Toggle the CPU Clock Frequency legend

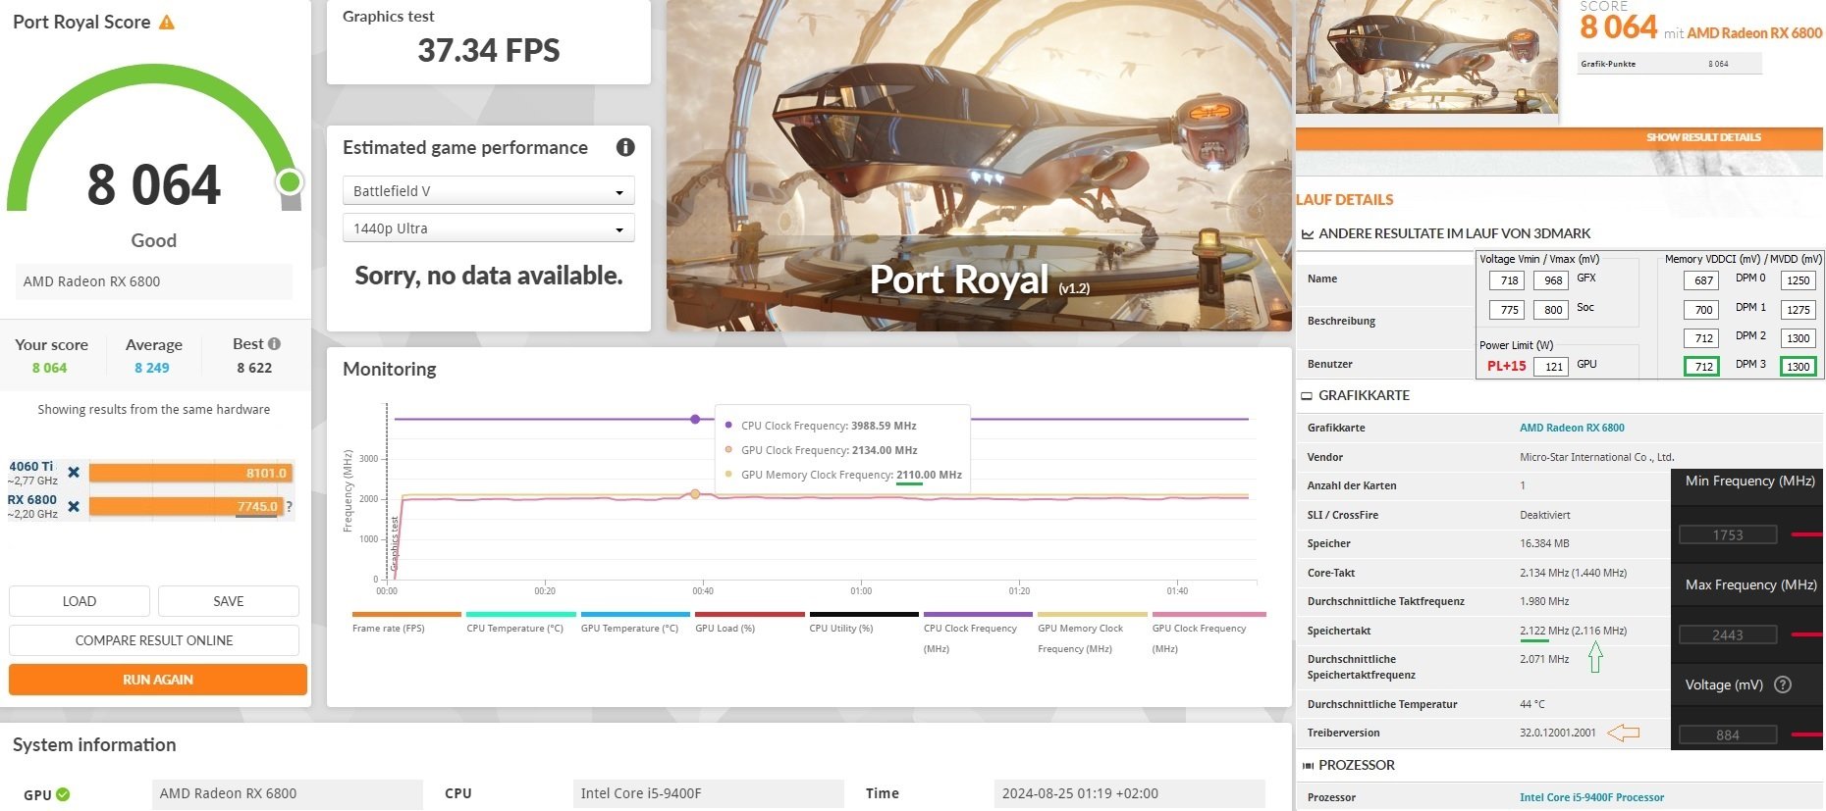click(x=978, y=634)
